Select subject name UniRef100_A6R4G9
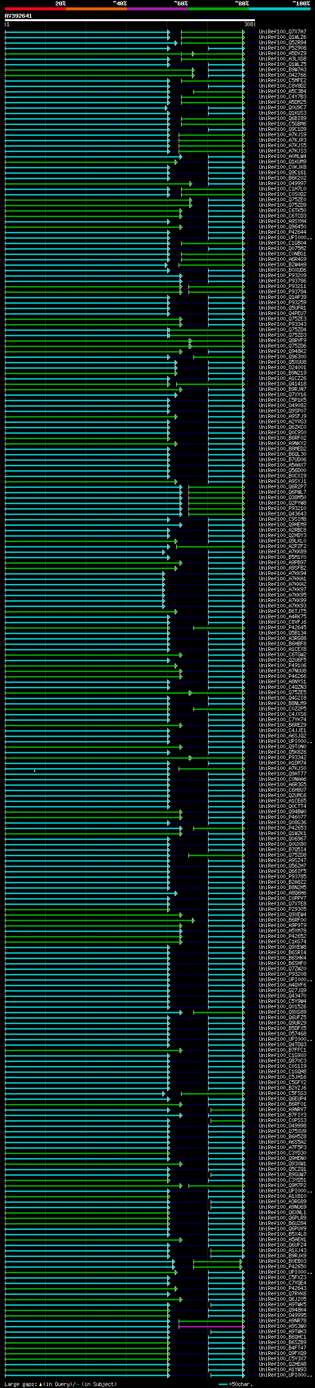 coord(283,259)
